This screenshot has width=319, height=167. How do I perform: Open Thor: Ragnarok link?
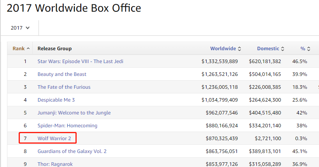55,164
